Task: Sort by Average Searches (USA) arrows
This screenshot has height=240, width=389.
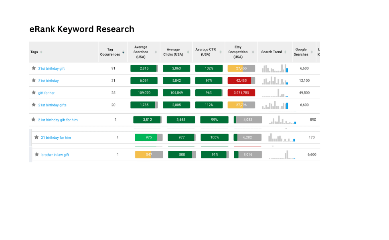Action: click(x=156, y=52)
